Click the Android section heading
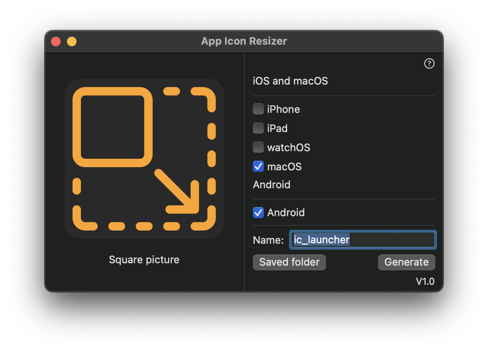The width and height of the screenshot is (488, 351). pos(272,185)
